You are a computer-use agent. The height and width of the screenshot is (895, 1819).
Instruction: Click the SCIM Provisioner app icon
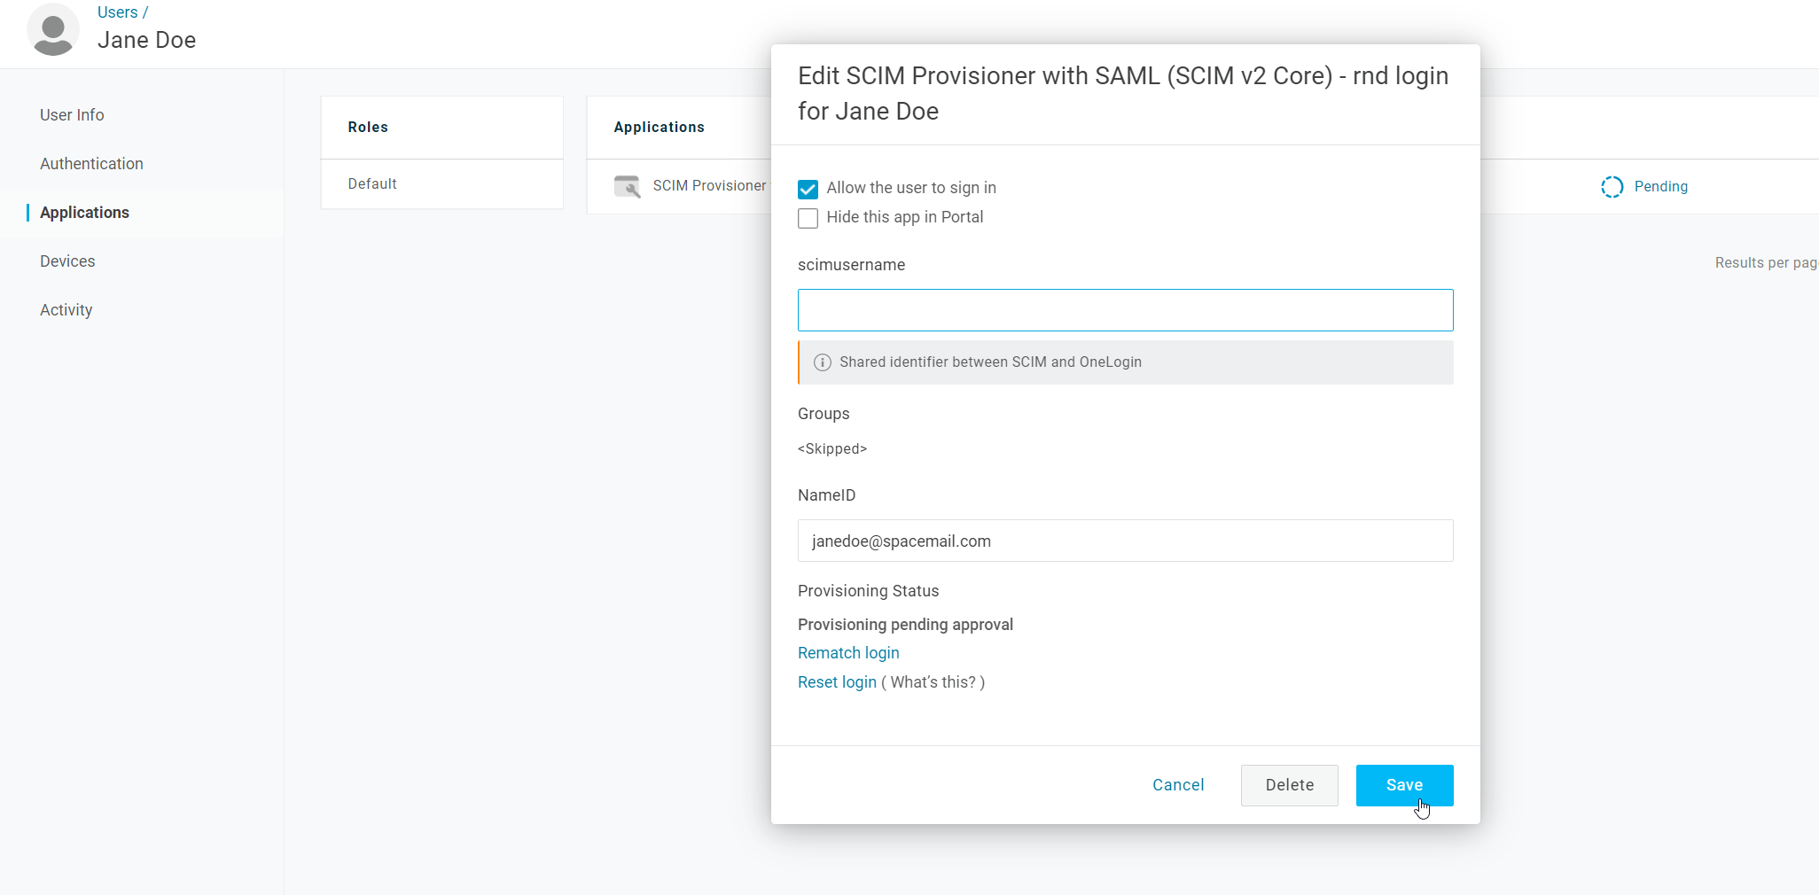pos(628,186)
